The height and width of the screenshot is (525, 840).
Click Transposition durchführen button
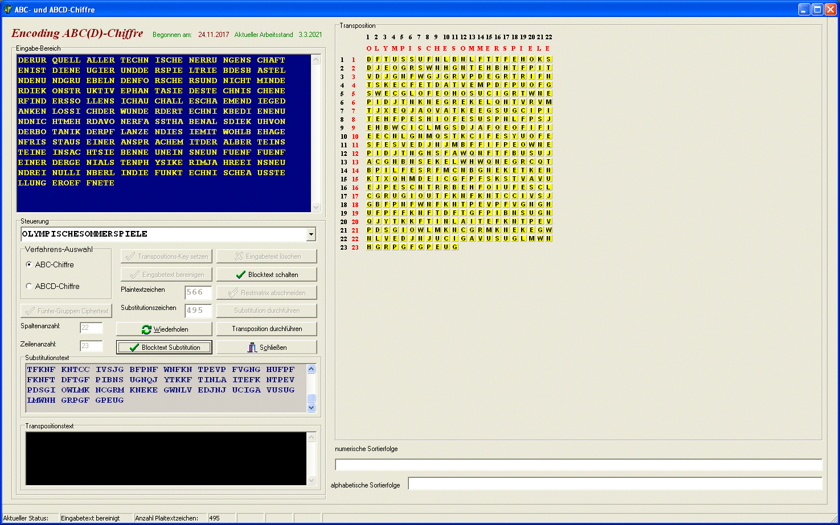pos(267,329)
